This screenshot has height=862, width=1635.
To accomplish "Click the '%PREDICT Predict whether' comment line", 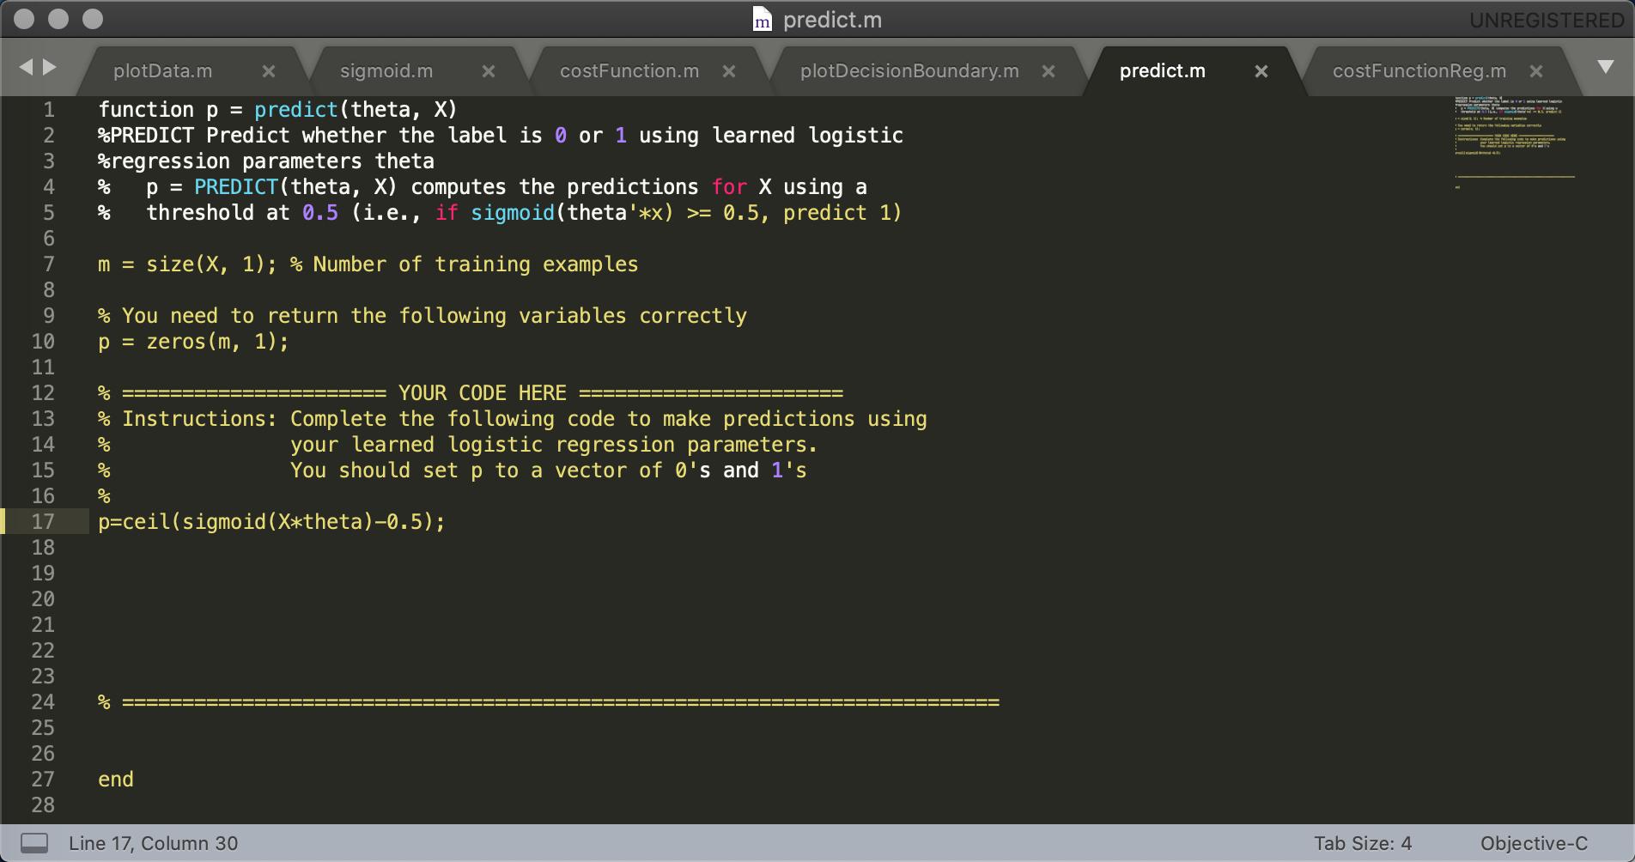I will (501, 135).
